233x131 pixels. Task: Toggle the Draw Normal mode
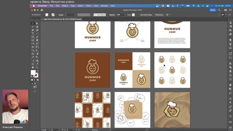point(32,83)
